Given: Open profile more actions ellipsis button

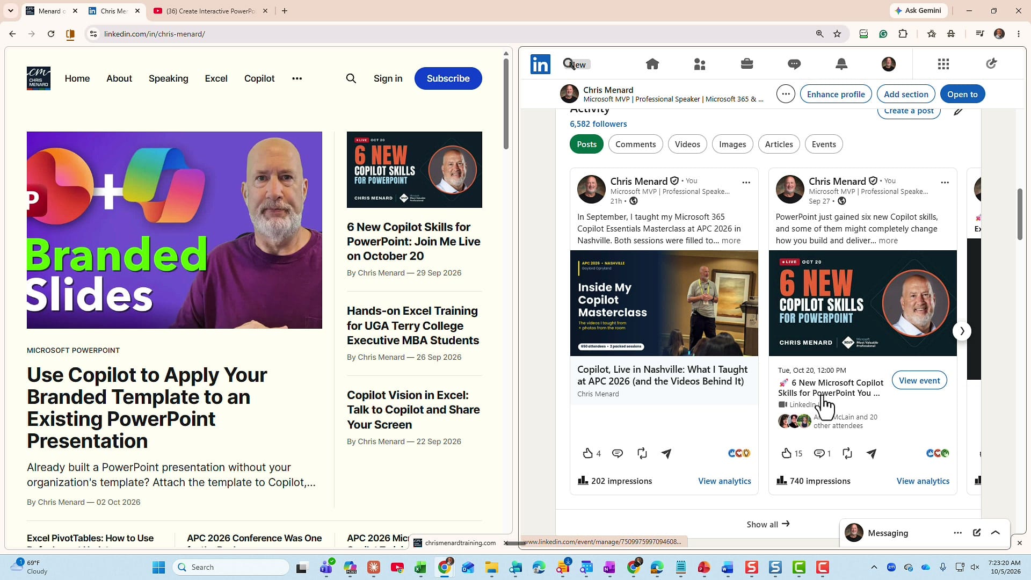Looking at the screenshot, I should 786,94.
